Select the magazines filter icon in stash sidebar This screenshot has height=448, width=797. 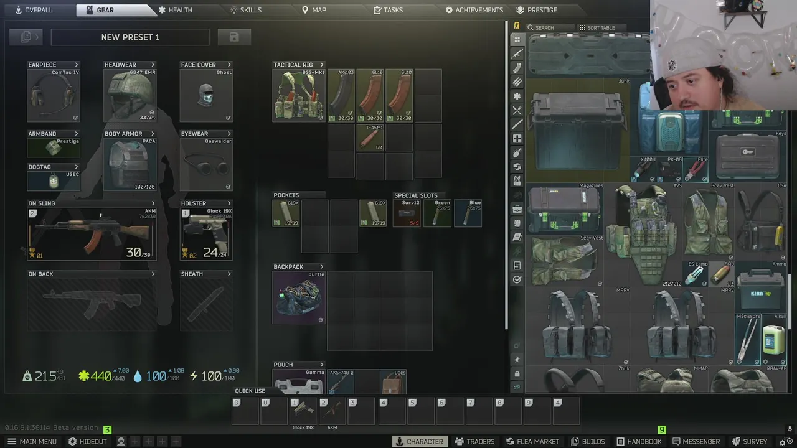pyautogui.click(x=517, y=68)
